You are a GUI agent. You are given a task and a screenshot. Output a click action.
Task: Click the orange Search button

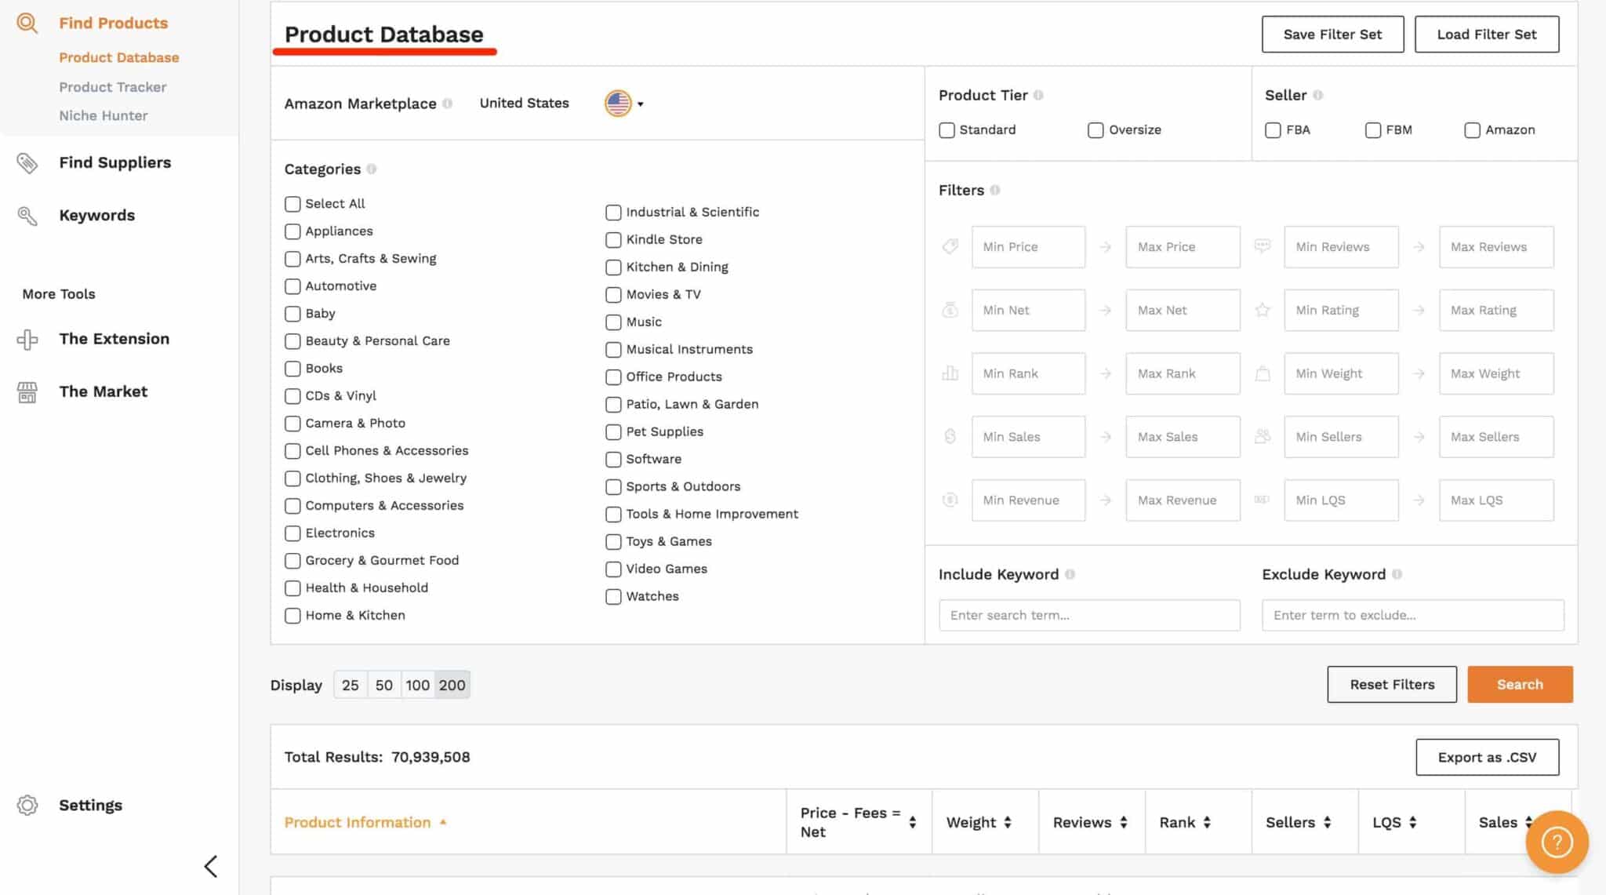(x=1520, y=685)
